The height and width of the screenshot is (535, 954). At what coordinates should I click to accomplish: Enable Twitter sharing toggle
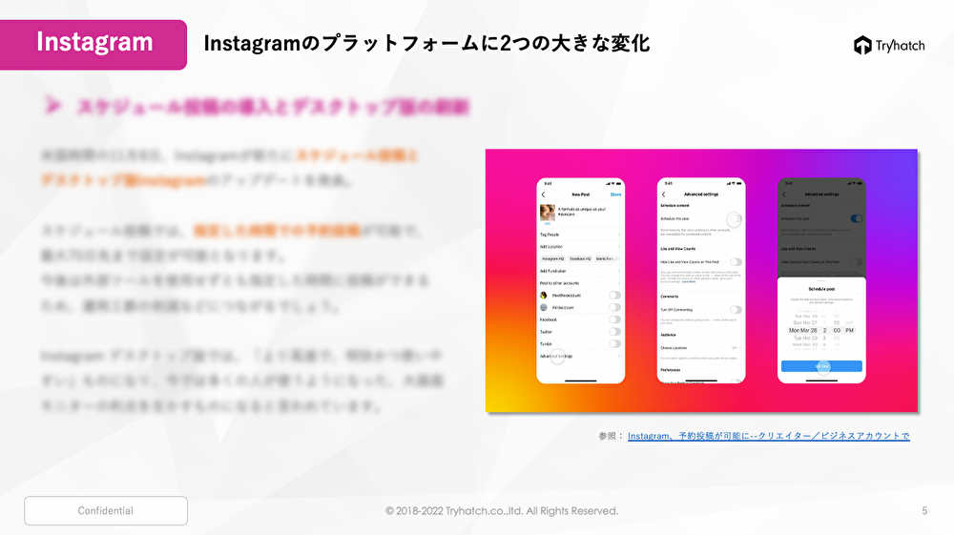(x=615, y=332)
